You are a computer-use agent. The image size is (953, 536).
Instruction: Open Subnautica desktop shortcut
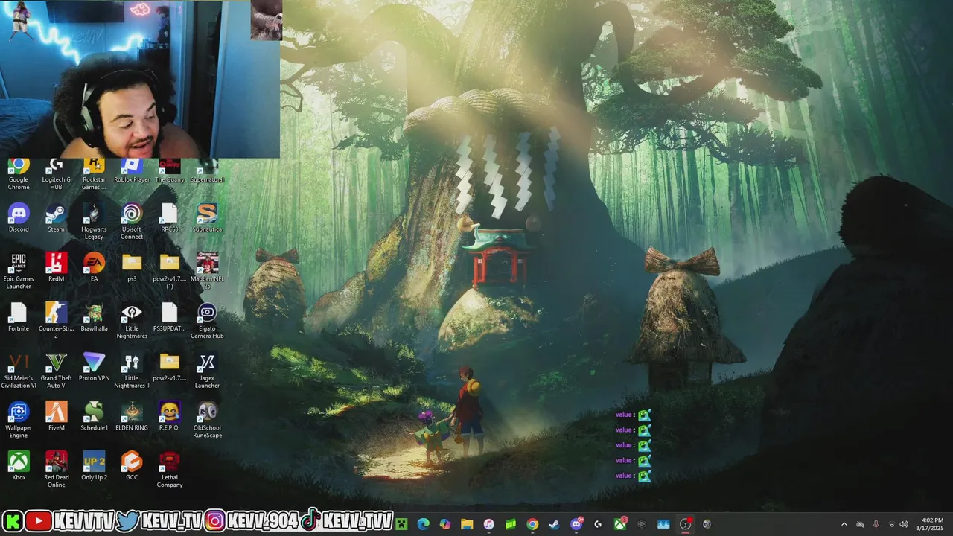pyautogui.click(x=207, y=218)
